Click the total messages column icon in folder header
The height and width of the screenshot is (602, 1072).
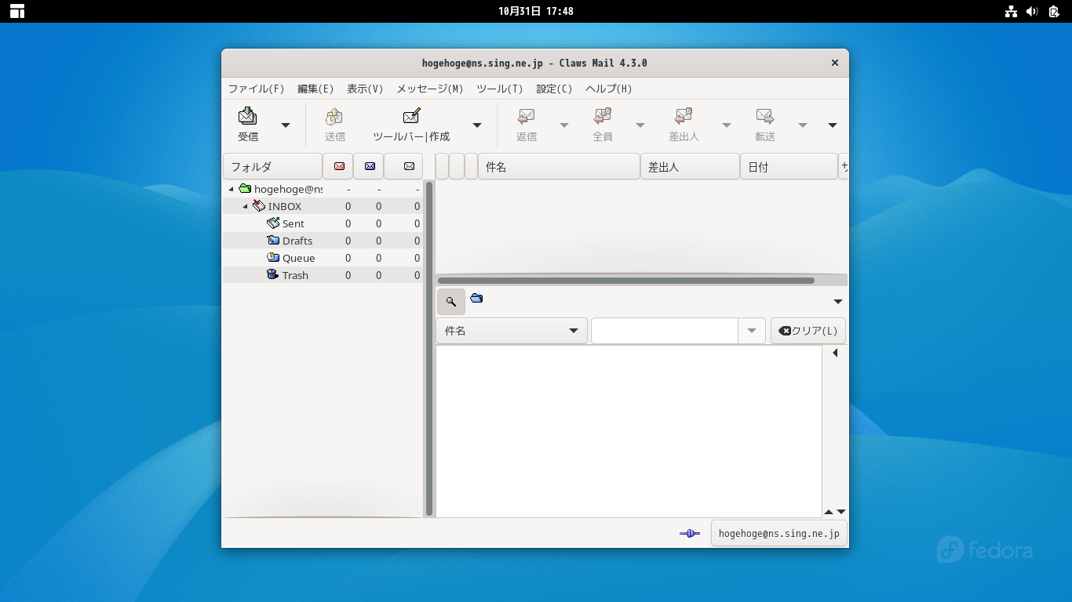(x=409, y=166)
